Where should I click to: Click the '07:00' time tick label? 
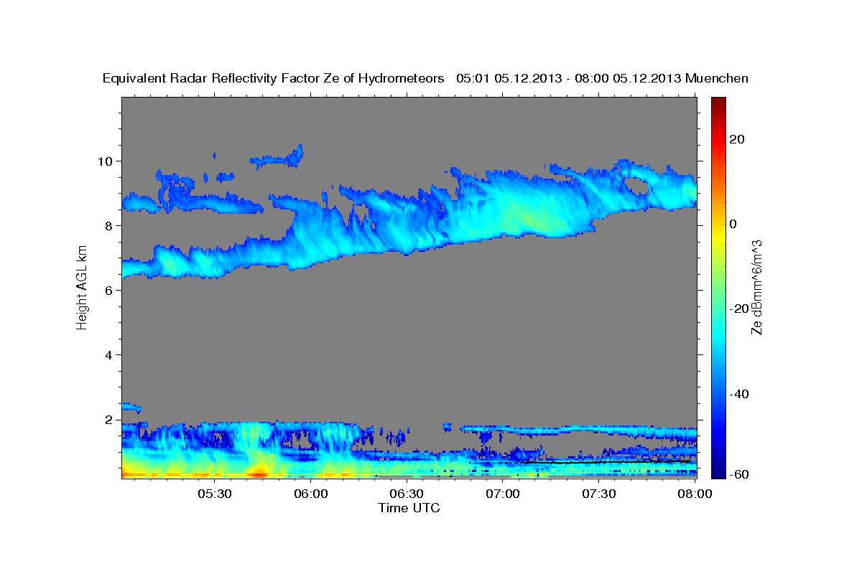[503, 494]
